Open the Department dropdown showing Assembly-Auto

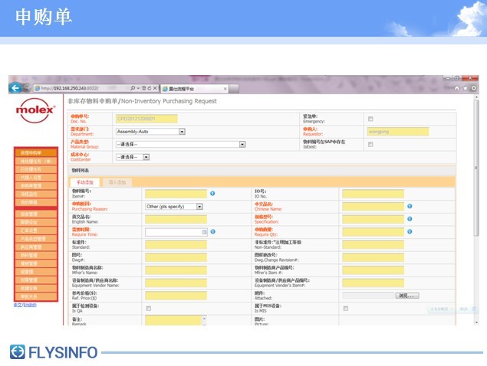pos(182,131)
